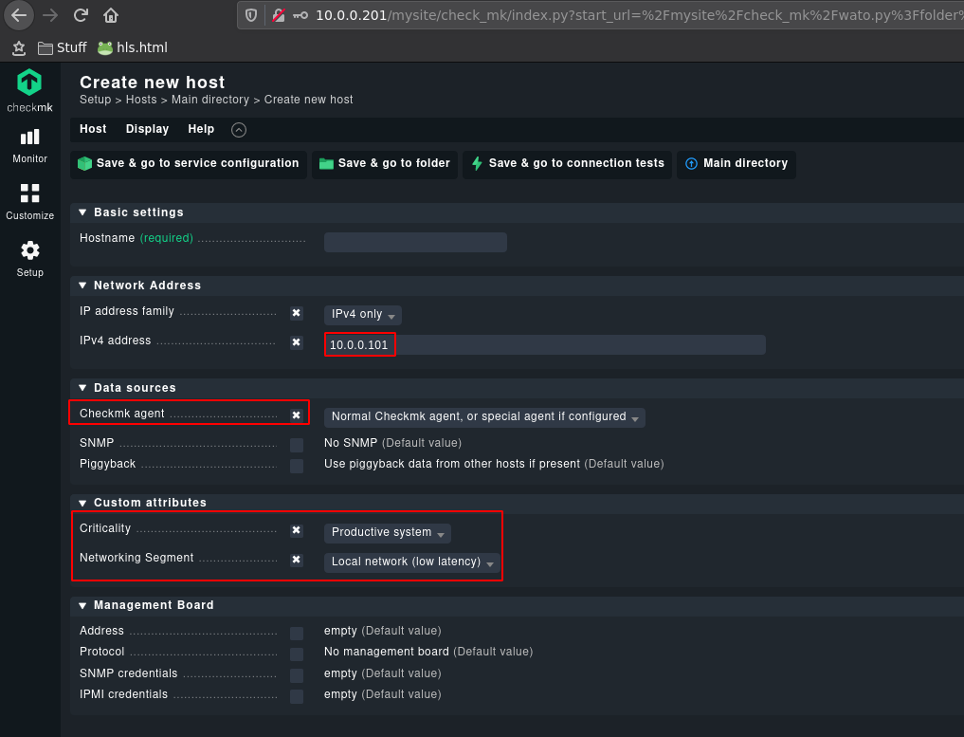Uncheck the Checkmk agent checkbox
Viewport: 964px width, 737px height.
click(297, 415)
